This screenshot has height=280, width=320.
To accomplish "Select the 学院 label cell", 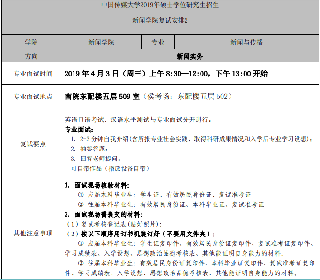I will [31, 42].
